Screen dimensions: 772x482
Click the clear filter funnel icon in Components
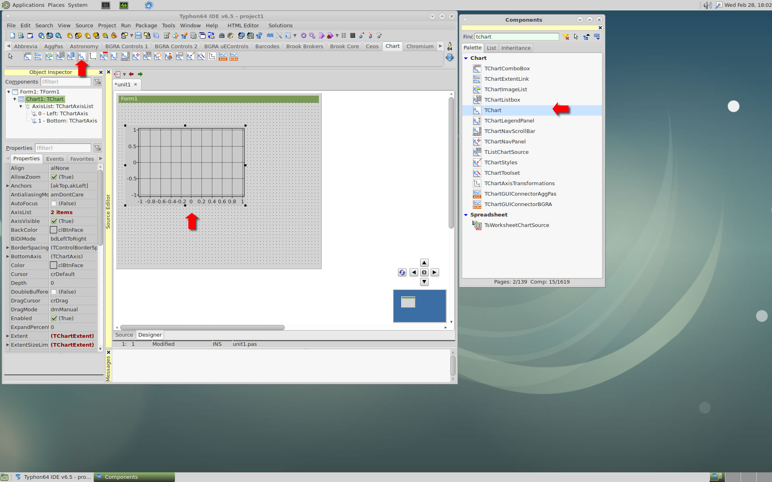coord(566,37)
